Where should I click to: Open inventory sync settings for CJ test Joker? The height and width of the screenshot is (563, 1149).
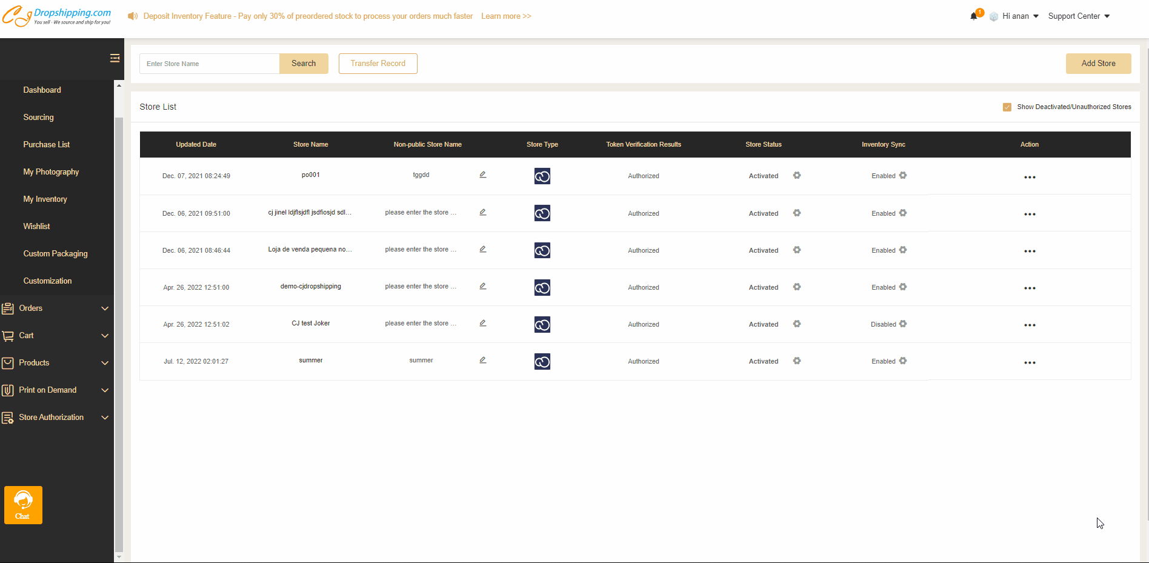coord(903,324)
